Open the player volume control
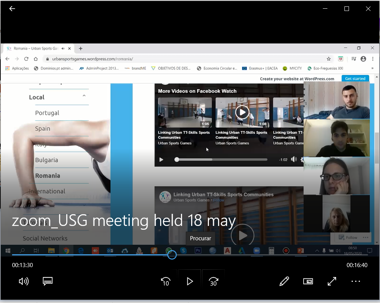 [x=23, y=281]
